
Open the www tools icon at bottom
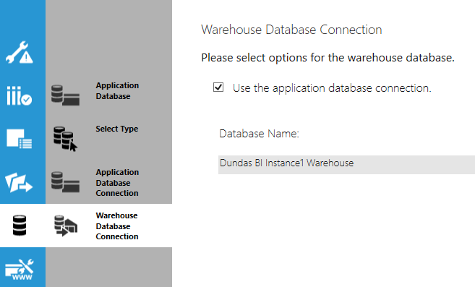pos(20,270)
